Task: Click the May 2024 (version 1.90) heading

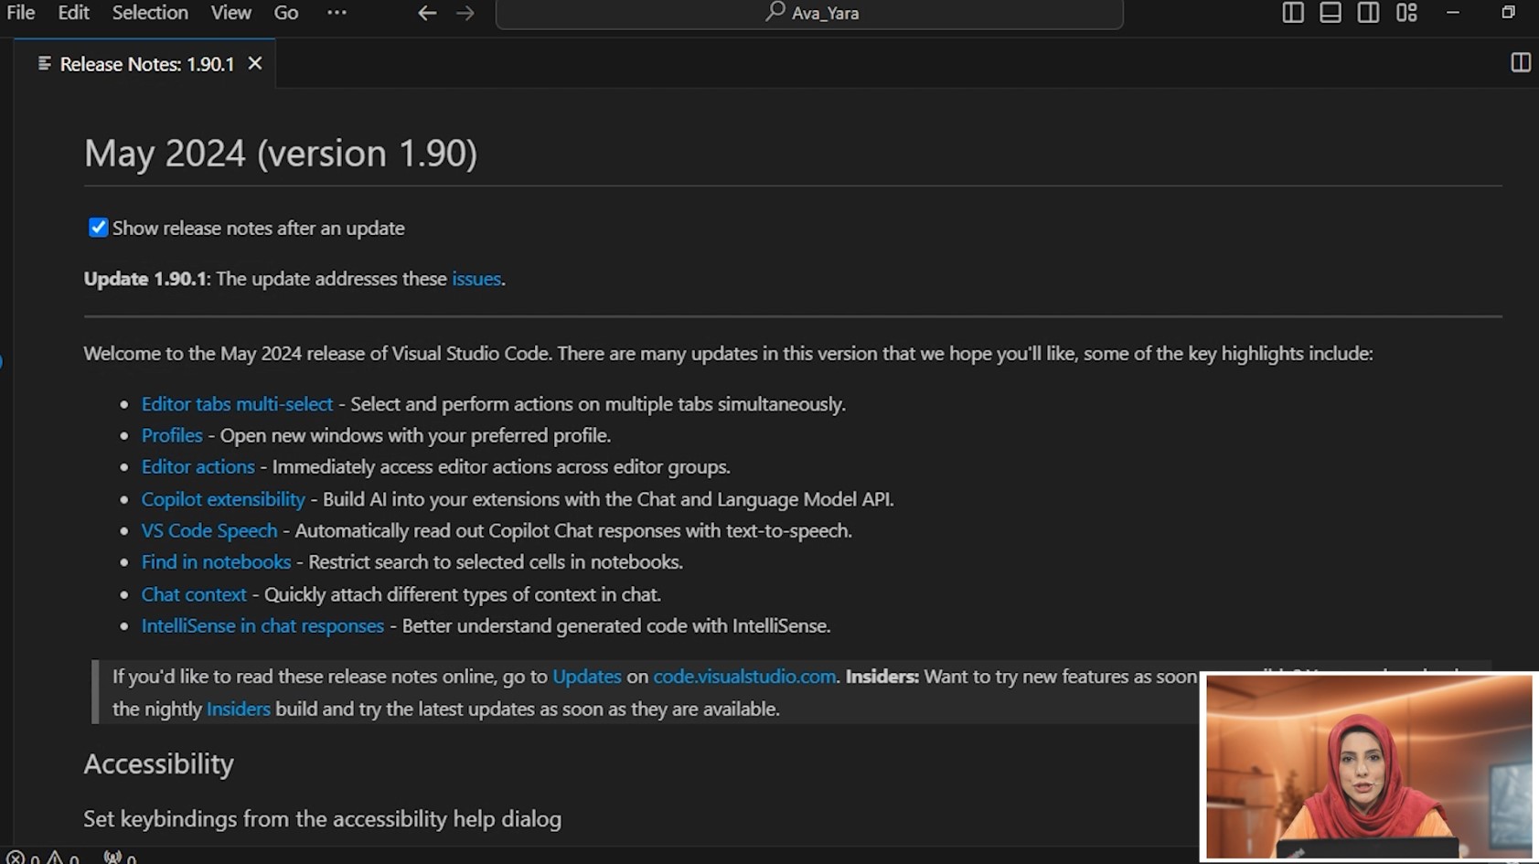Action: 281,153
